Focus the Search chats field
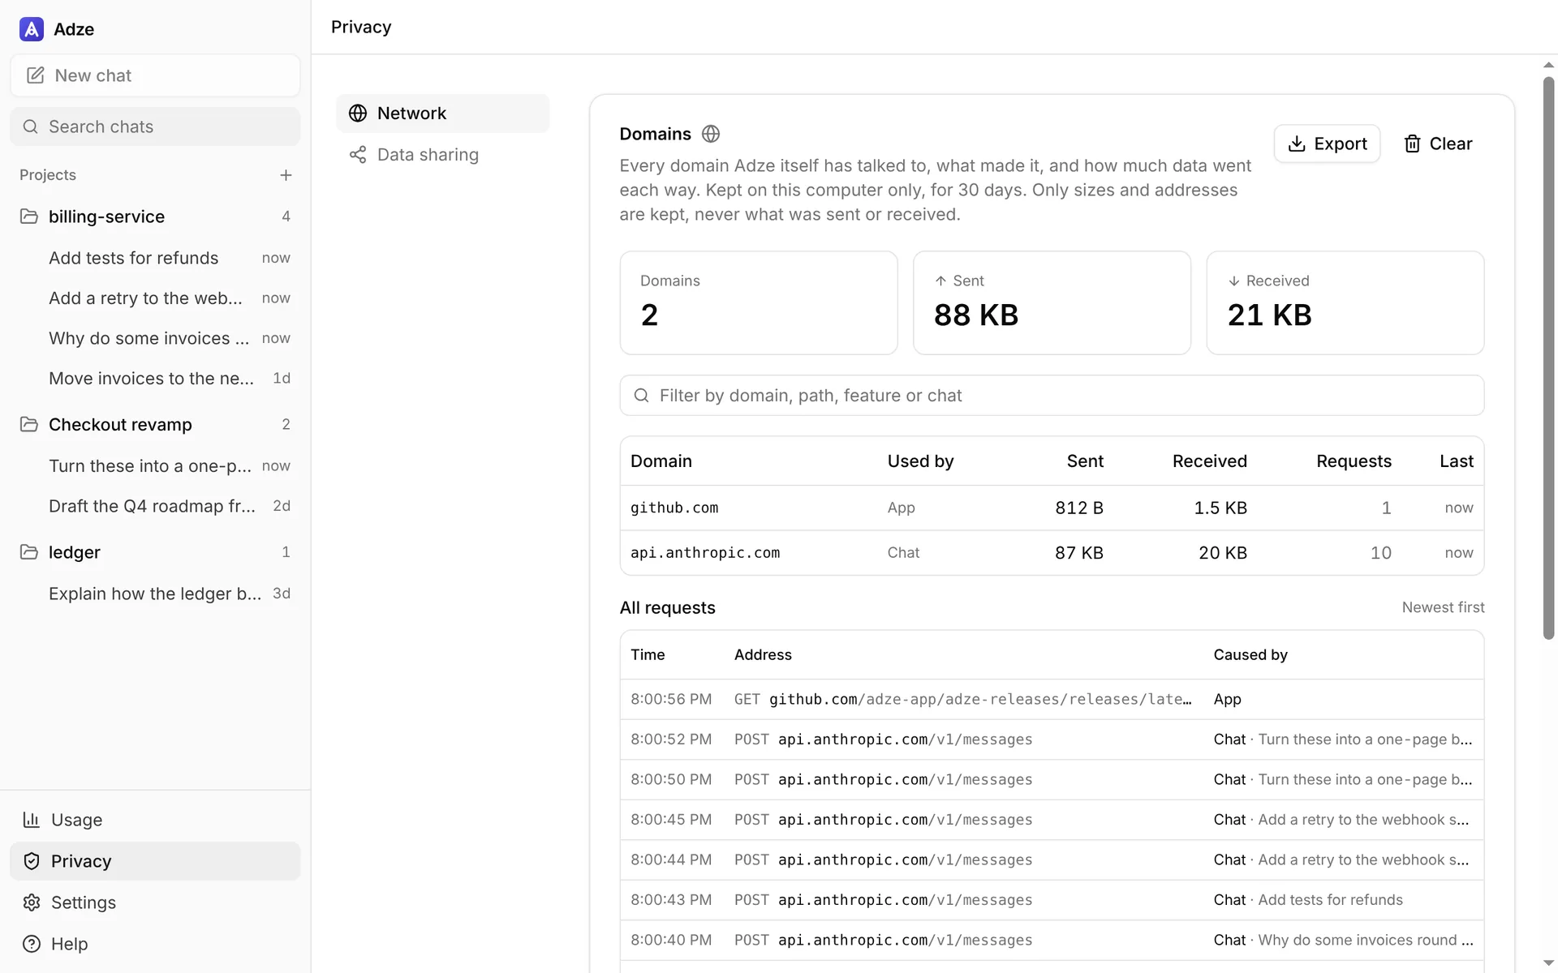Screen dimensions: 1558x973 point(155,126)
